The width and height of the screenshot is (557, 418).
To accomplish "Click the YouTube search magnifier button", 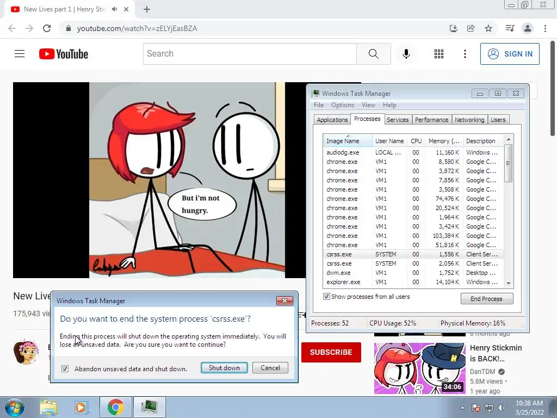I will [373, 54].
